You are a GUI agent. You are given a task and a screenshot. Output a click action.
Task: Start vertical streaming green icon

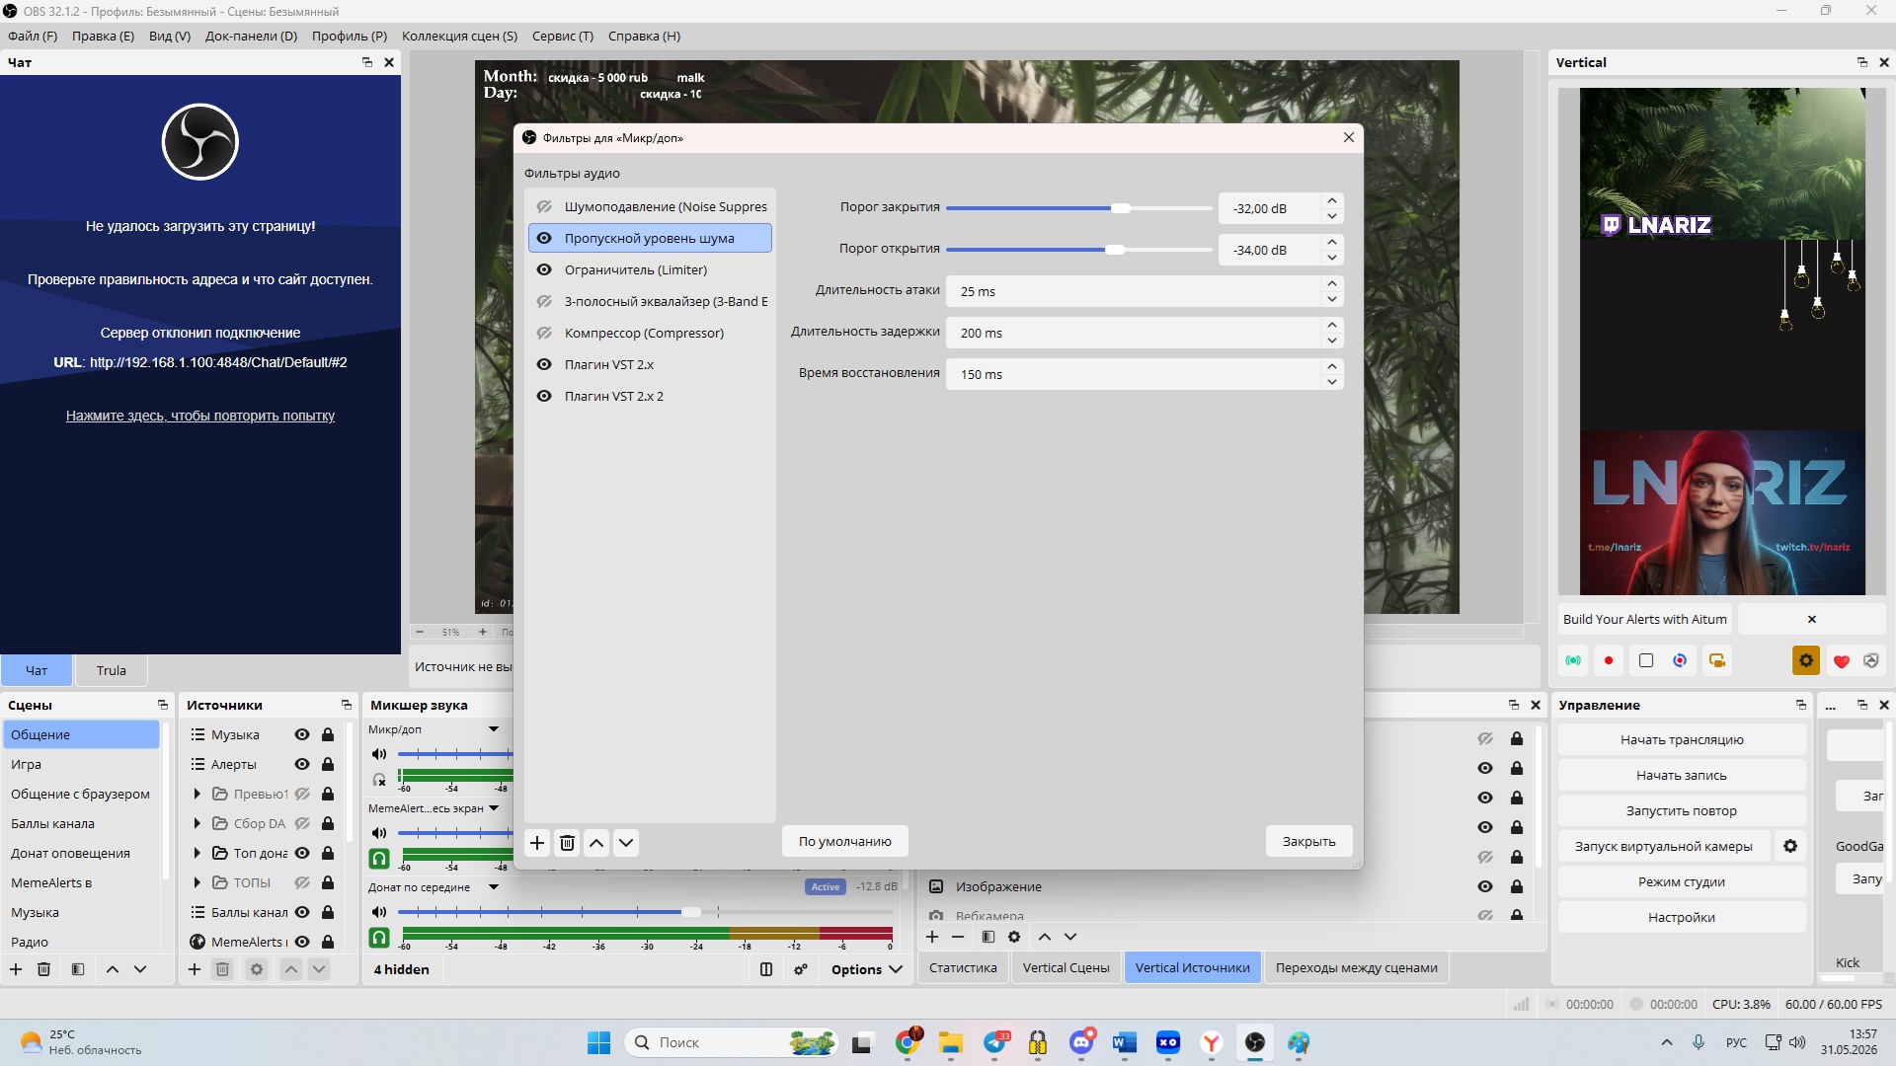click(1573, 660)
